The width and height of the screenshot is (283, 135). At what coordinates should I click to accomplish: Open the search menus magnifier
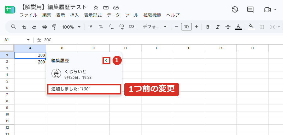pos(13,27)
